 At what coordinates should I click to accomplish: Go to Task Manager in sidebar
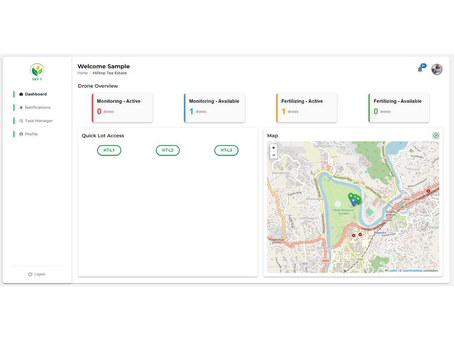(38, 121)
